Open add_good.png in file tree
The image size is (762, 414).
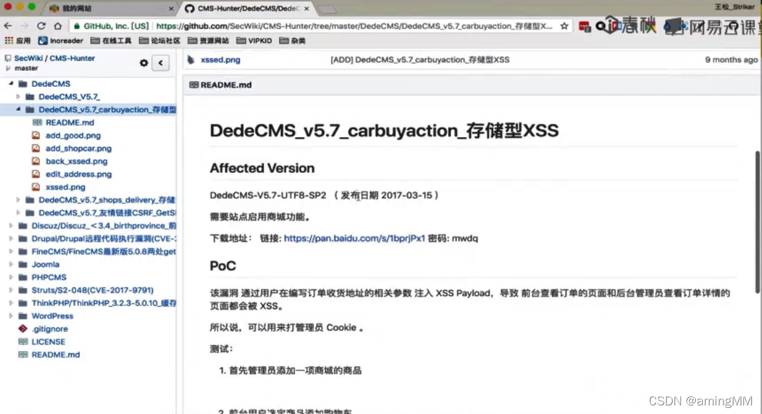coord(73,136)
